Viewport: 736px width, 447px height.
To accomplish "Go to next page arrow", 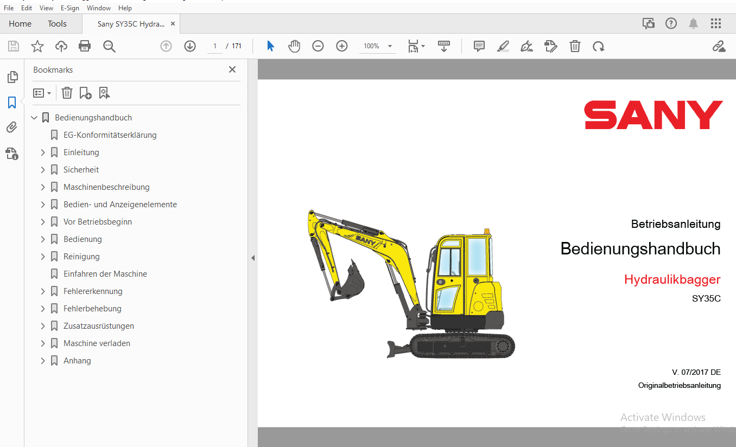I will [x=190, y=46].
